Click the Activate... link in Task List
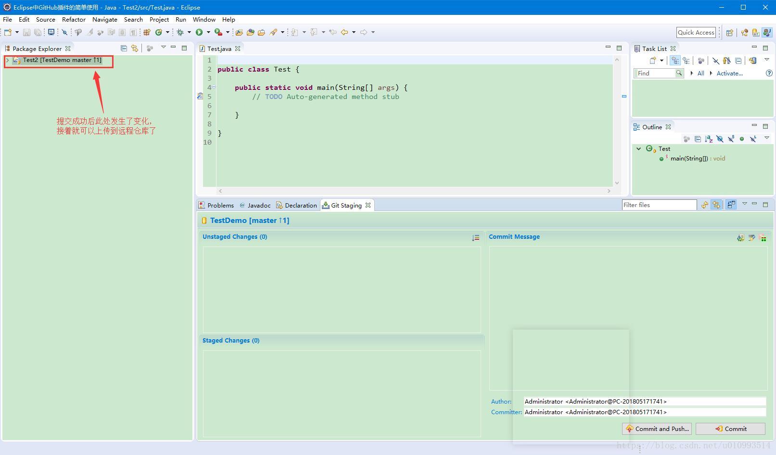This screenshot has height=455, width=776. click(729, 74)
